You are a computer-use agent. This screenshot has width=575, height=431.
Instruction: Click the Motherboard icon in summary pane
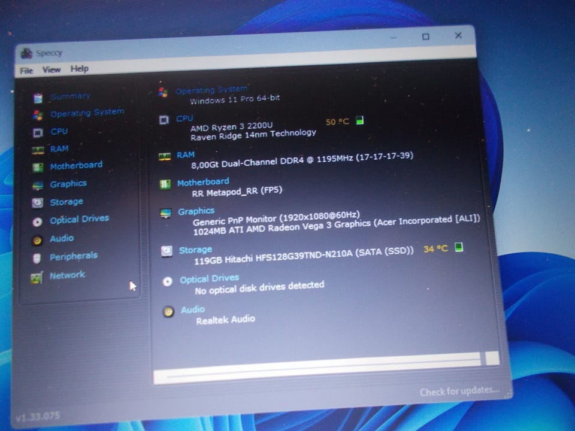click(165, 184)
